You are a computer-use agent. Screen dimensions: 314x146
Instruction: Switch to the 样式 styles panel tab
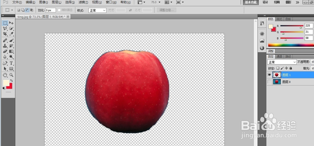click(279, 19)
